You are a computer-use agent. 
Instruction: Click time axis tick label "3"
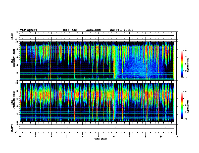(67, 136)
